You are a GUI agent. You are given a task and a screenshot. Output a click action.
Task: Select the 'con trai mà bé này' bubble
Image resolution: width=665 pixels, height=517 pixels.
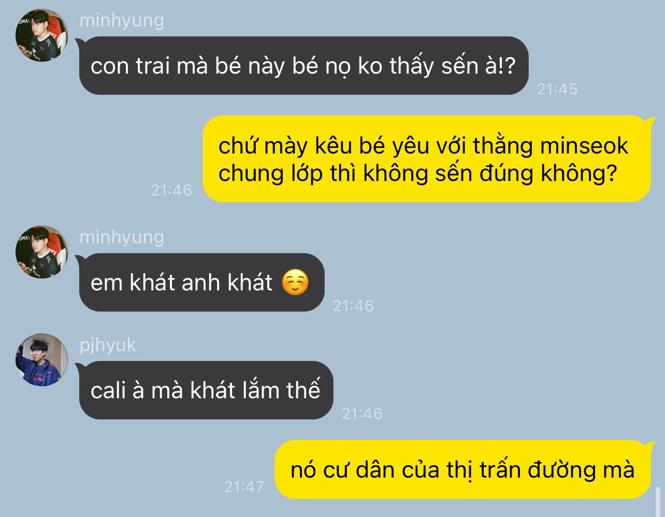(303, 66)
